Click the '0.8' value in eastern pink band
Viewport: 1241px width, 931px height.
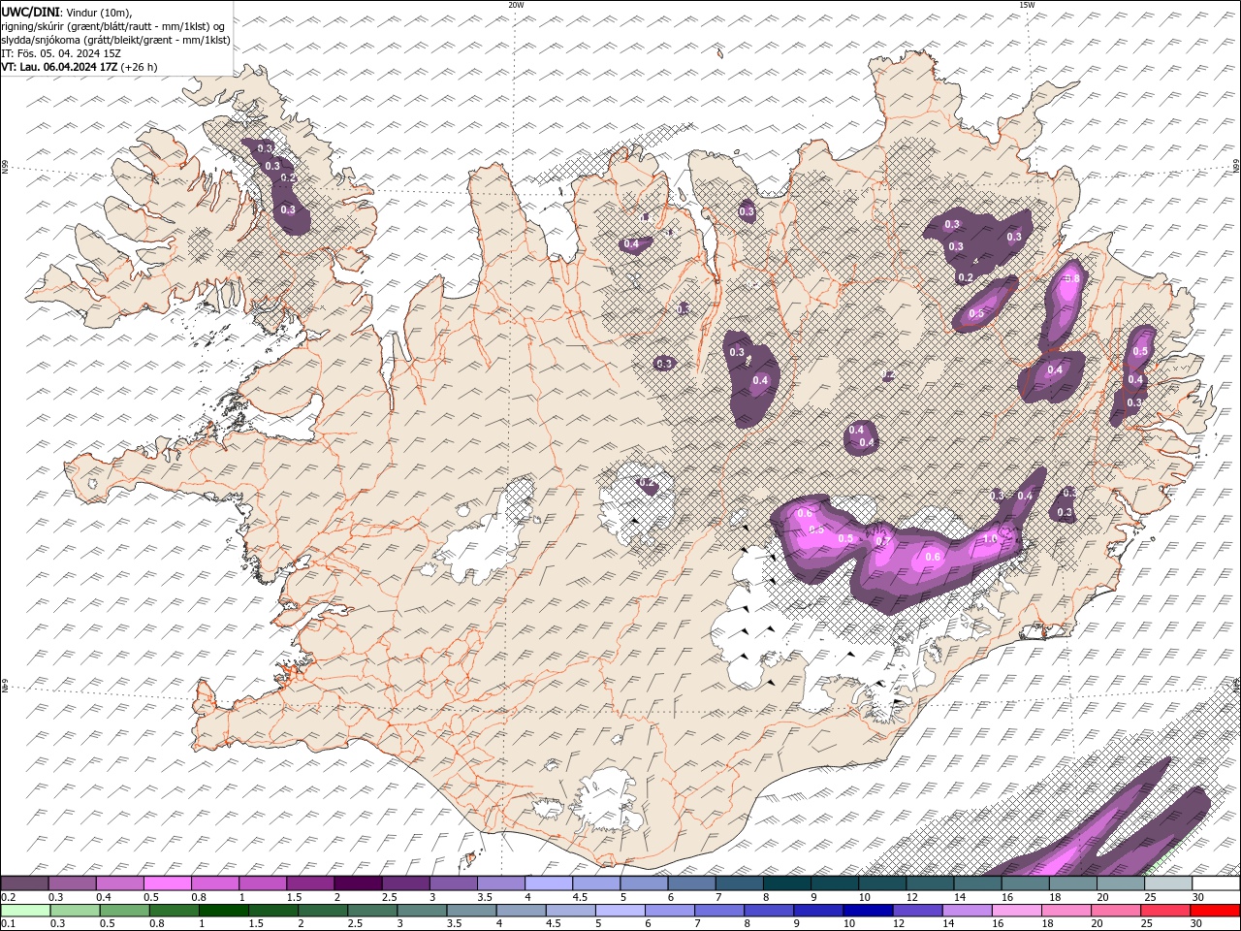(1071, 279)
